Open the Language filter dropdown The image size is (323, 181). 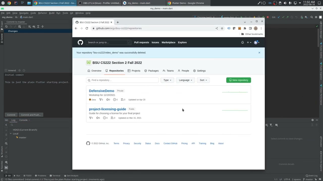(x=185, y=80)
